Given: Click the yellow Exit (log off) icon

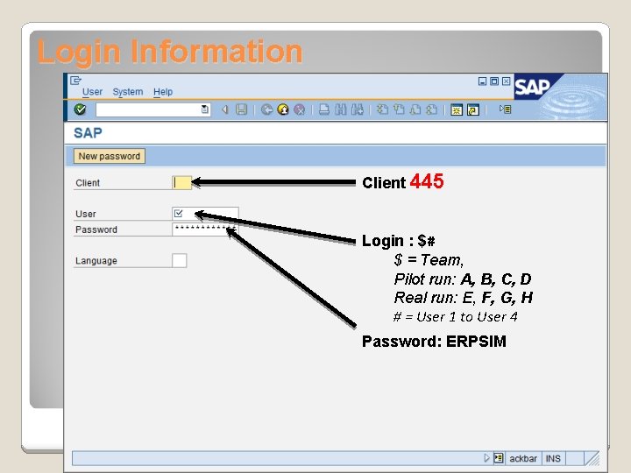Looking at the screenshot, I should 283,109.
